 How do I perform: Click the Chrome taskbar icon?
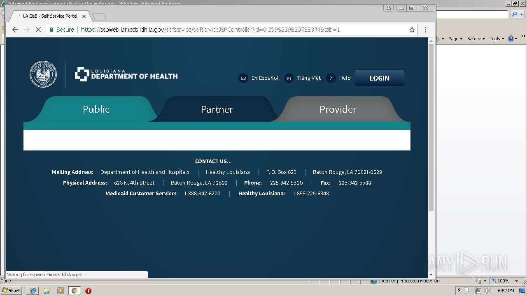75,291
